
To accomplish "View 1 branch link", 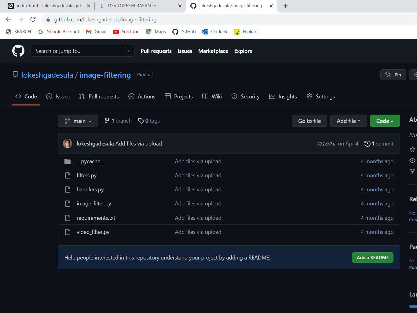I will pyautogui.click(x=118, y=121).
